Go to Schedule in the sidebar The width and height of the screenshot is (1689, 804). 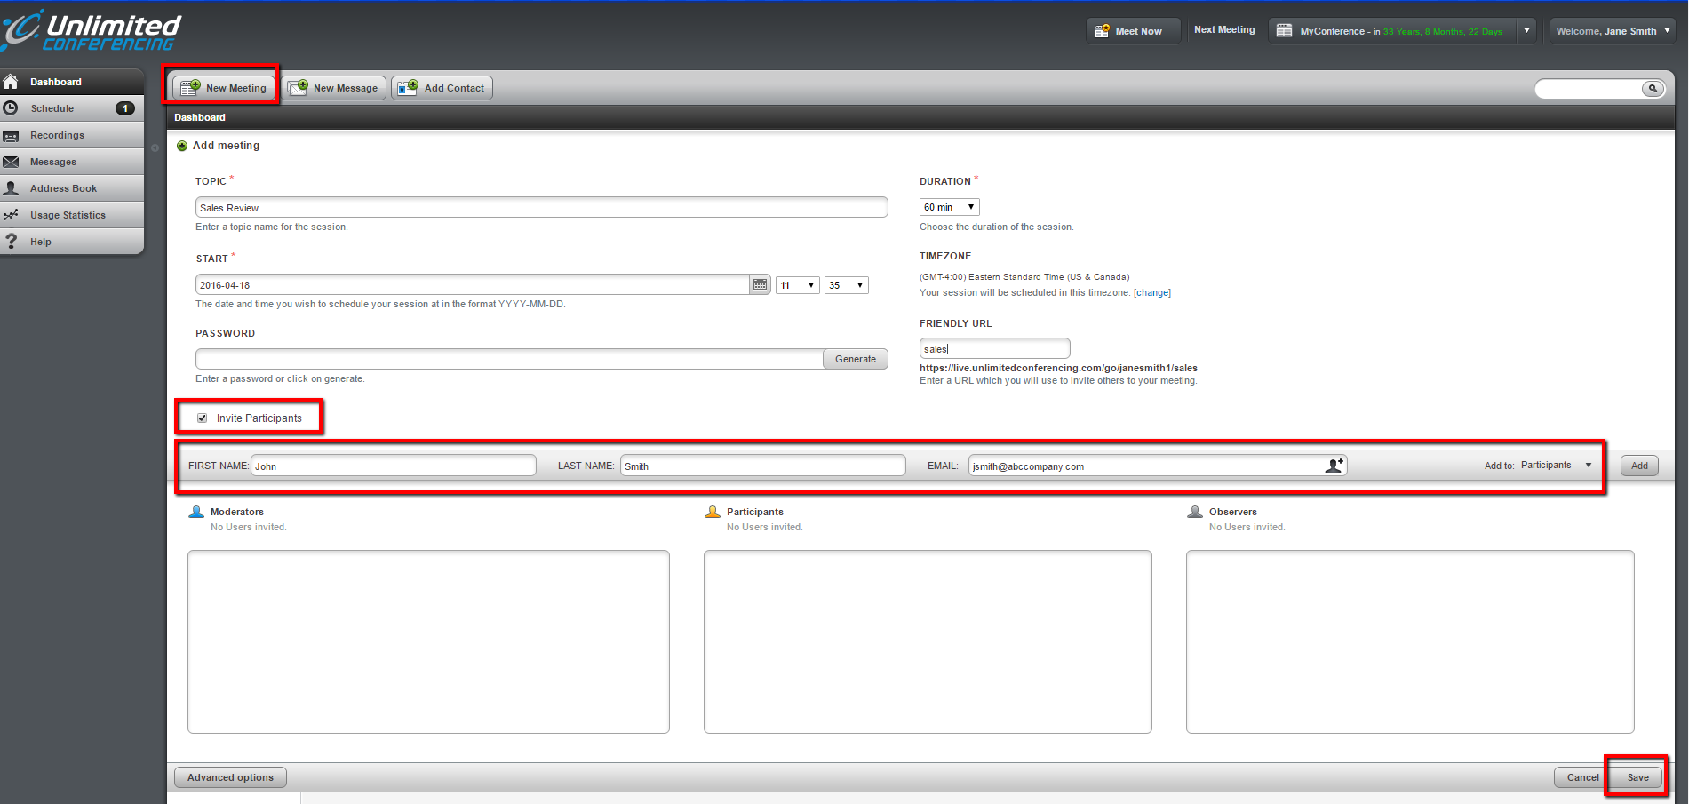(x=52, y=108)
